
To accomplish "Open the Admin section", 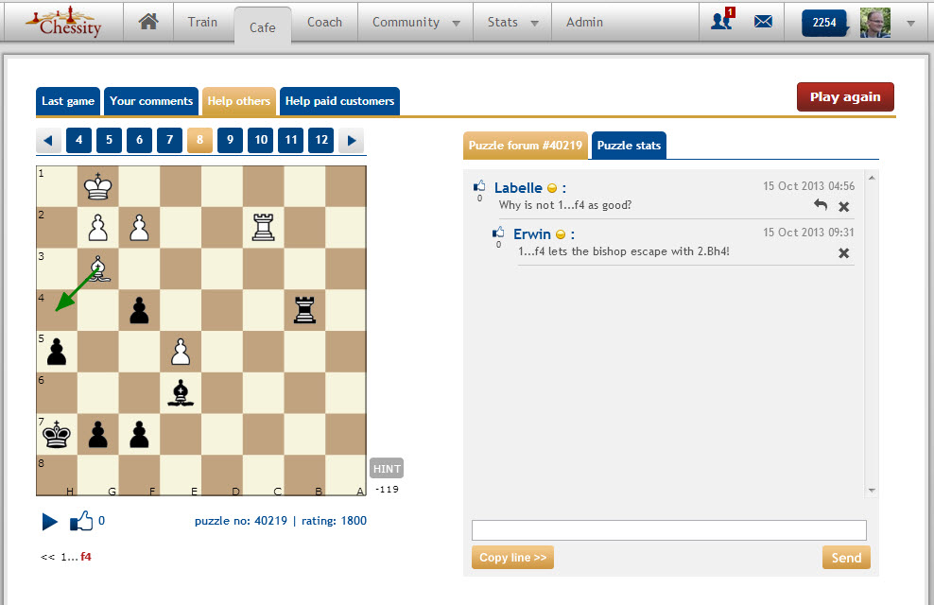I will pos(584,22).
